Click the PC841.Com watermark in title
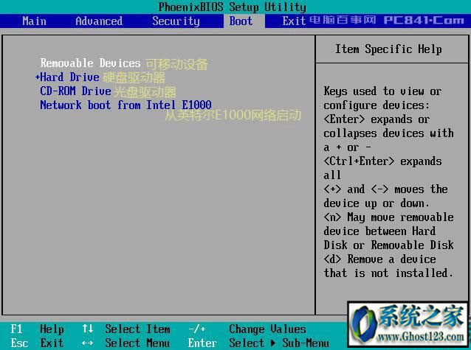 [423, 21]
